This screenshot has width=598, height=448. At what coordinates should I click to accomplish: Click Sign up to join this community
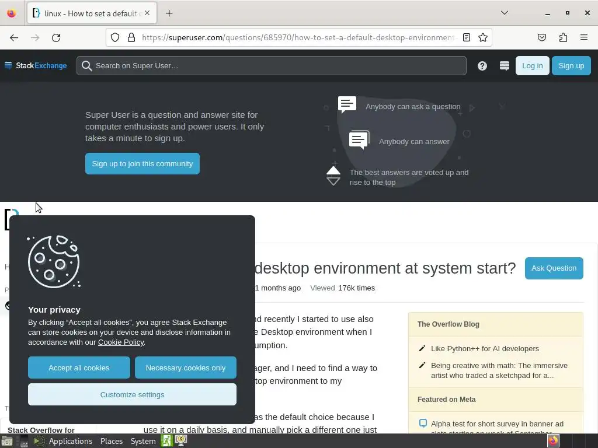point(142,163)
